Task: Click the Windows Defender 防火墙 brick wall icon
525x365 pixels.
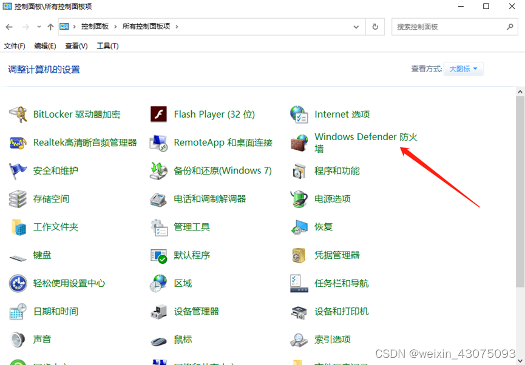Action: (x=299, y=143)
